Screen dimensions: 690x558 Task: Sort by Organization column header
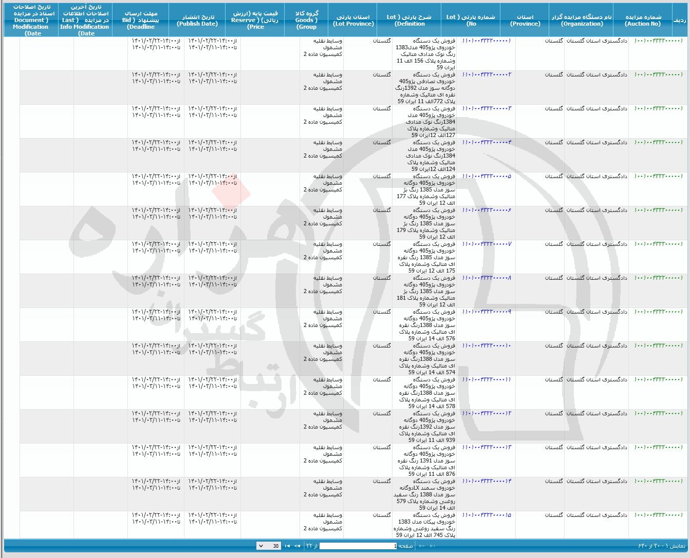coord(582,20)
